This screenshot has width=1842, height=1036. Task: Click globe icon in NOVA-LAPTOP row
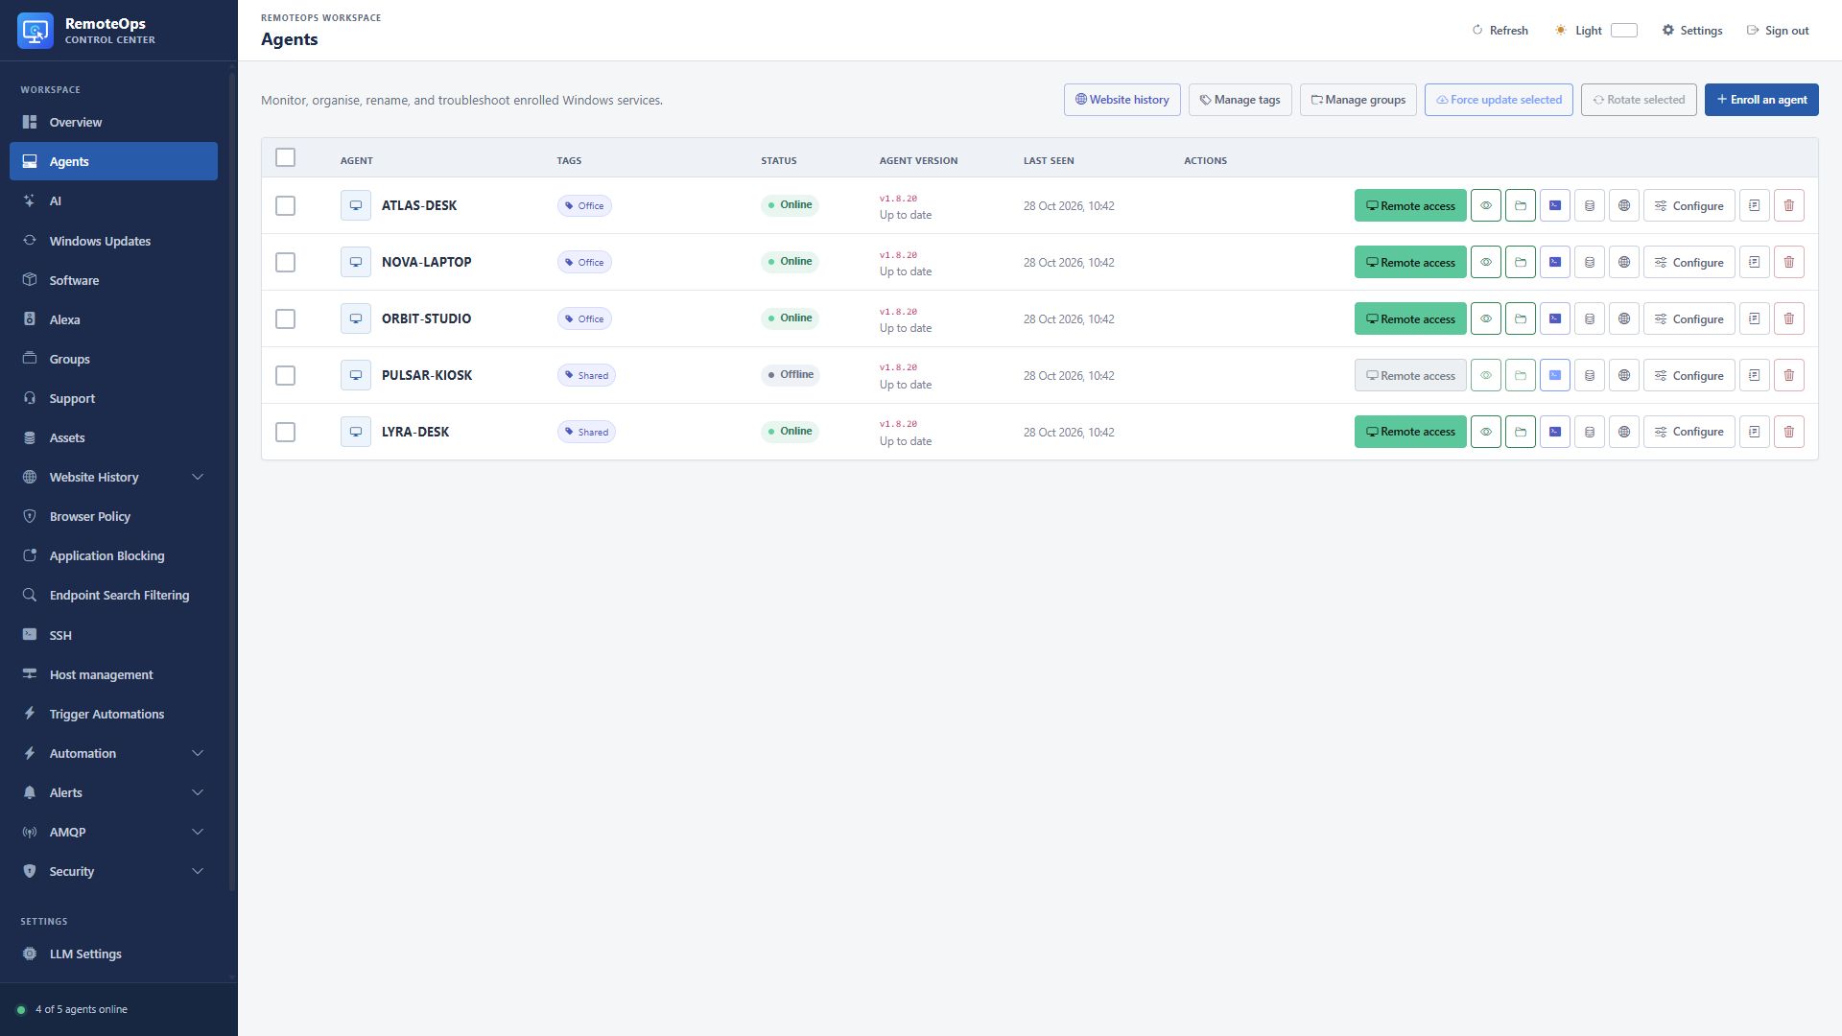pyautogui.click(x=1624, y=262)
